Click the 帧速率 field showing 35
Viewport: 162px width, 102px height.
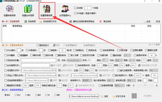tap(62, 50)
